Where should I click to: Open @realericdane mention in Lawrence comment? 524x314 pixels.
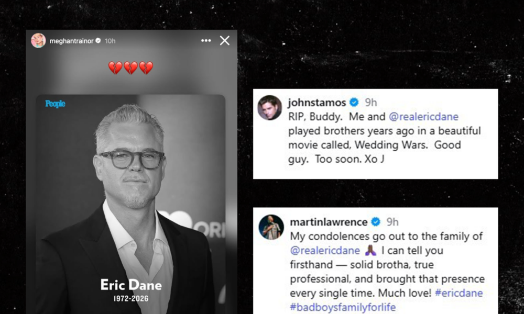[x=325, y=251]
